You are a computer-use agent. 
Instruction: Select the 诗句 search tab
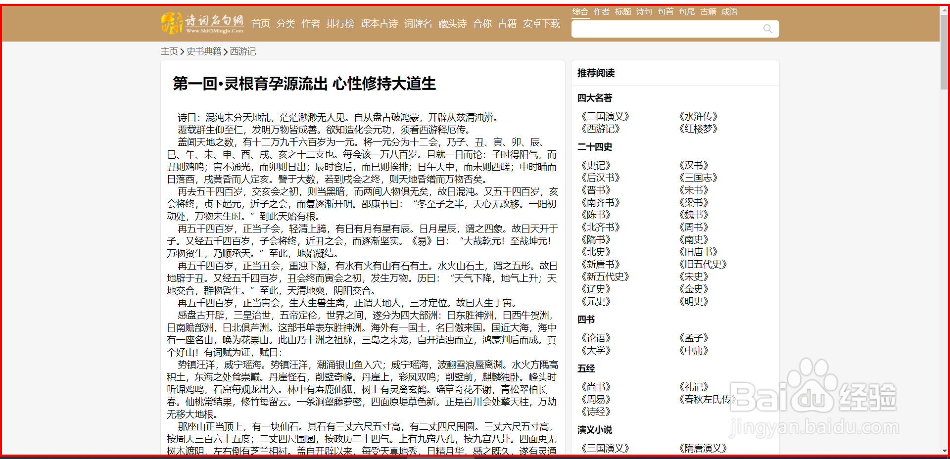coord(644,11)
